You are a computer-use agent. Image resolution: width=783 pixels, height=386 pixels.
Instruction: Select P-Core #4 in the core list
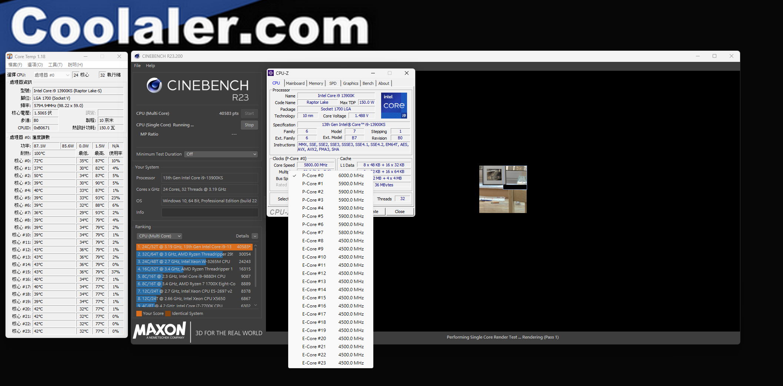pos(330,208)
